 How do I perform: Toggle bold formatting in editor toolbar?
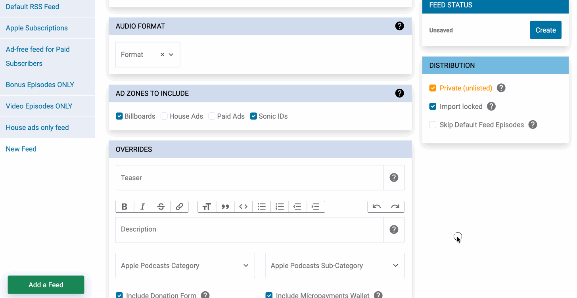125,207
